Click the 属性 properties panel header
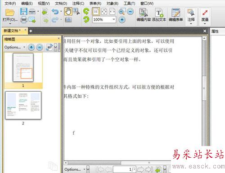Image resolution: width=225 pixels, height=173 pixels. pos(215,31)
